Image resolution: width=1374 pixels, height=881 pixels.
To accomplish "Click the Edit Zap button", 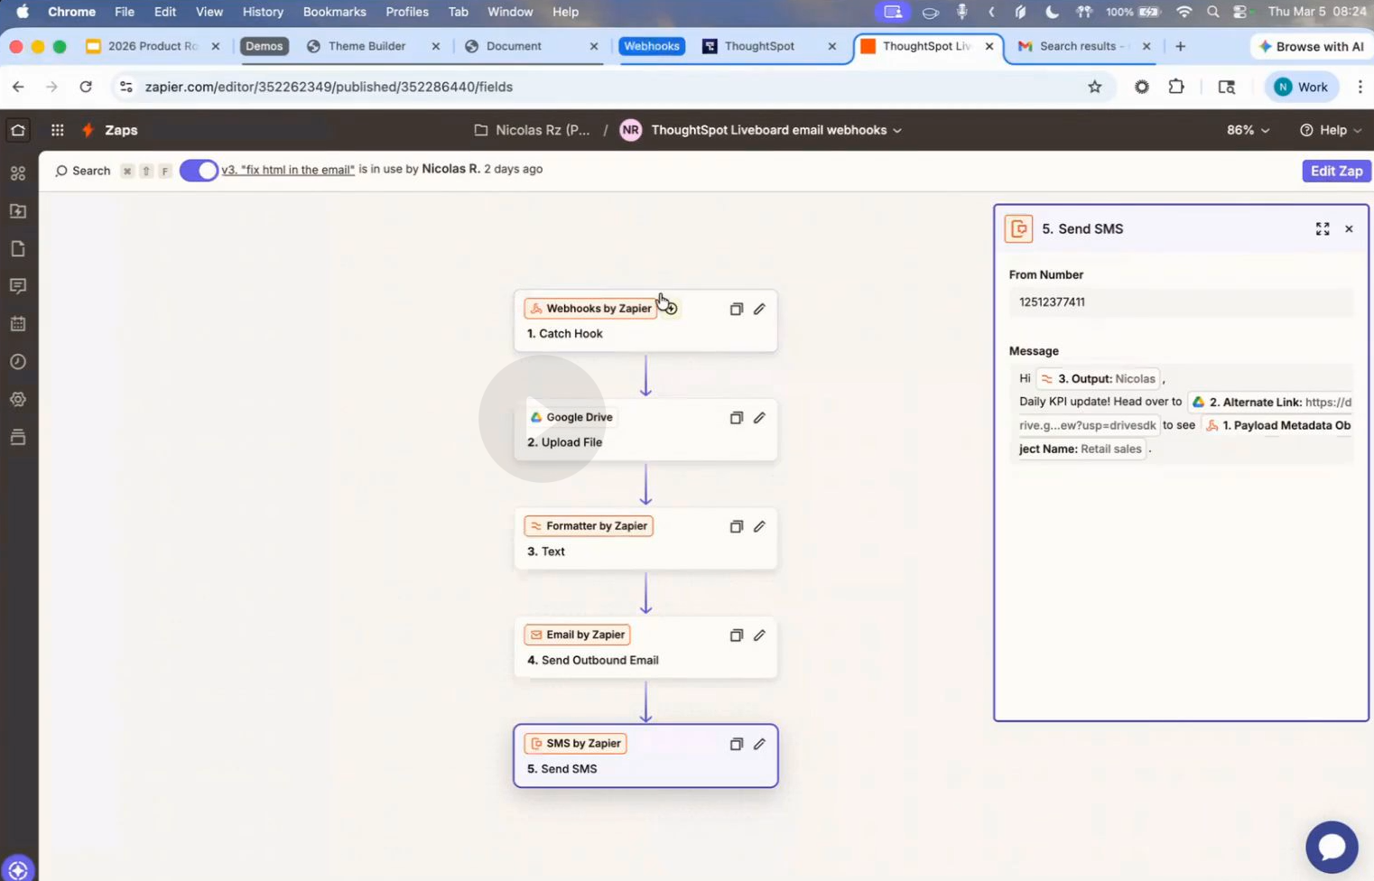I will pyautogui.click(x=1335, y=171).
